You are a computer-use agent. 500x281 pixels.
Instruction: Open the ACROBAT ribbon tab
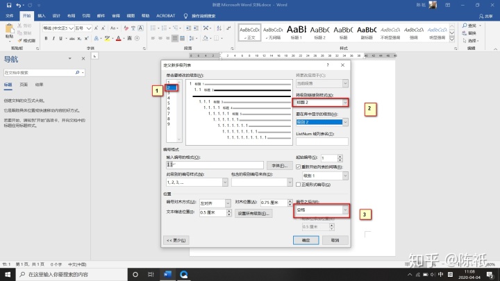coord(165,15)
